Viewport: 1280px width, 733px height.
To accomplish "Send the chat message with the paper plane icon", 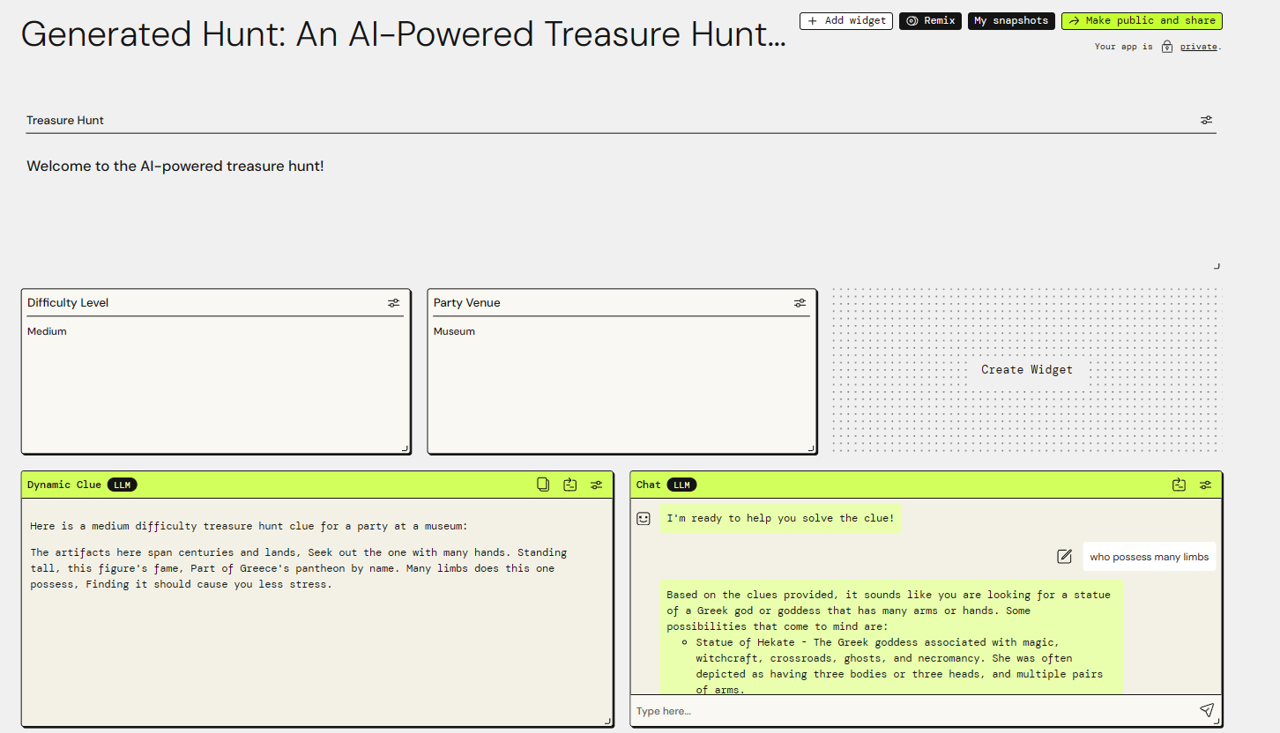I will click(x=1207, y=710).
